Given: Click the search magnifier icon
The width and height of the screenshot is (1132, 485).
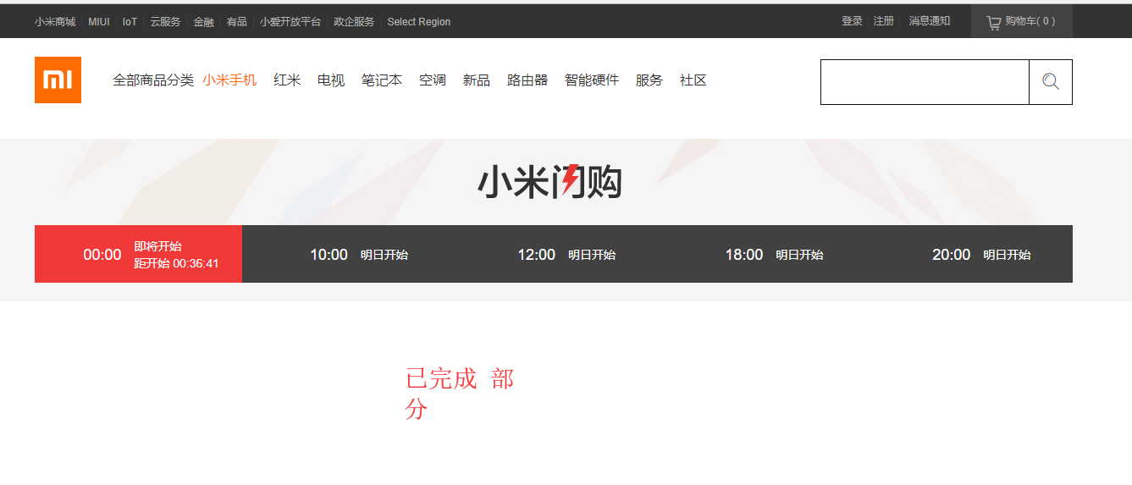Looking at the screenshot, I should click(1051, 81).
